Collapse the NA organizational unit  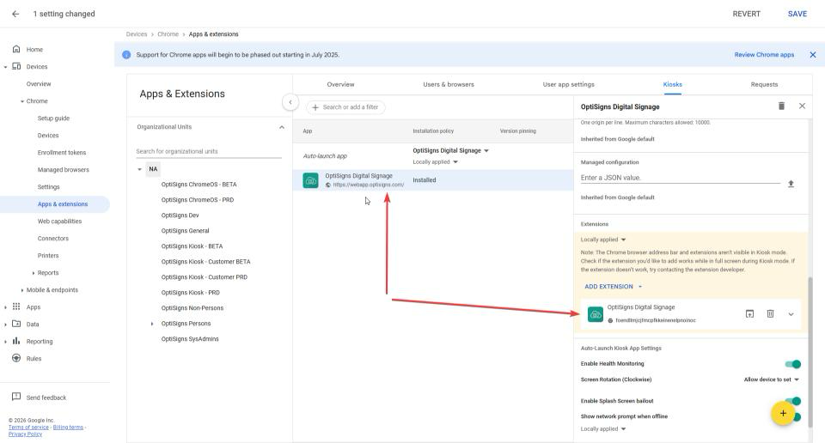(x=139, y=169)
